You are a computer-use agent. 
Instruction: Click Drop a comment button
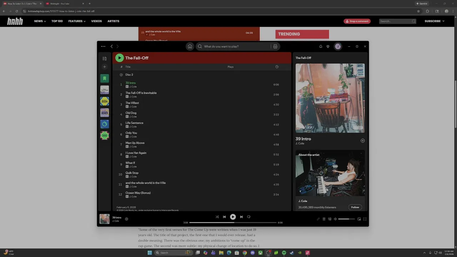tap(357, 21)
